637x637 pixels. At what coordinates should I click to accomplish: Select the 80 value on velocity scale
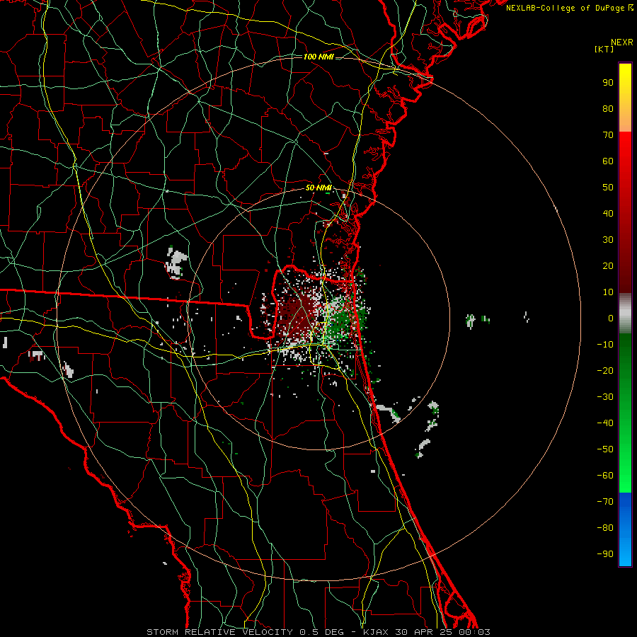(608, 108)
